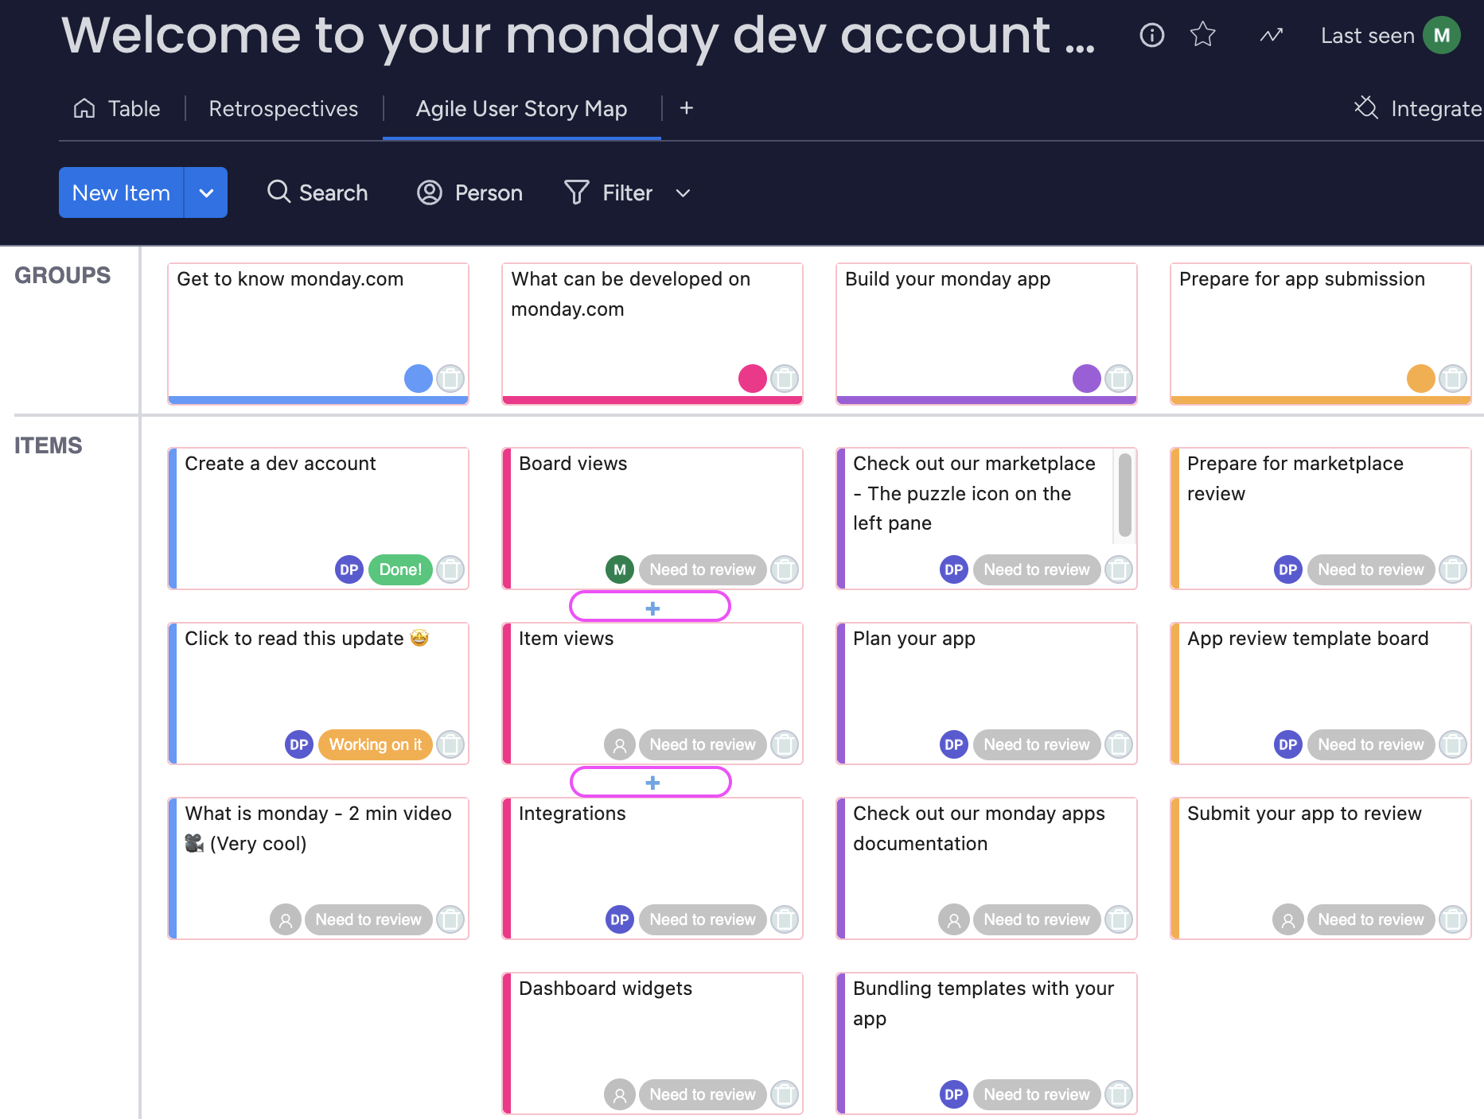Open Done! status on Create a dev account
This screenshot has width=1484, height=1119.
[x=400, y=569]
